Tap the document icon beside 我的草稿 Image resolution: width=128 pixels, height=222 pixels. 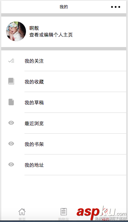(11, 102)
